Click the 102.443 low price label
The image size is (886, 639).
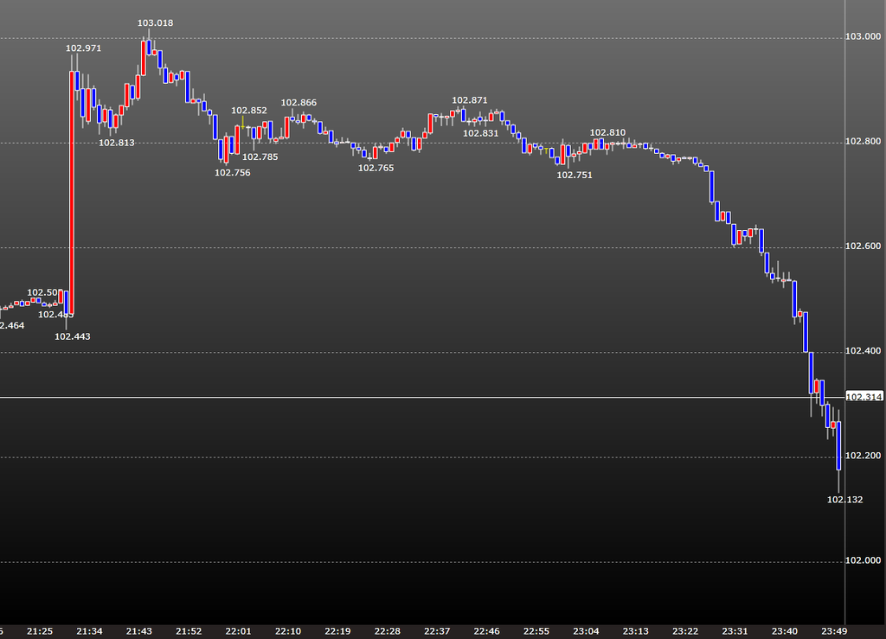[x=73, y=337]
